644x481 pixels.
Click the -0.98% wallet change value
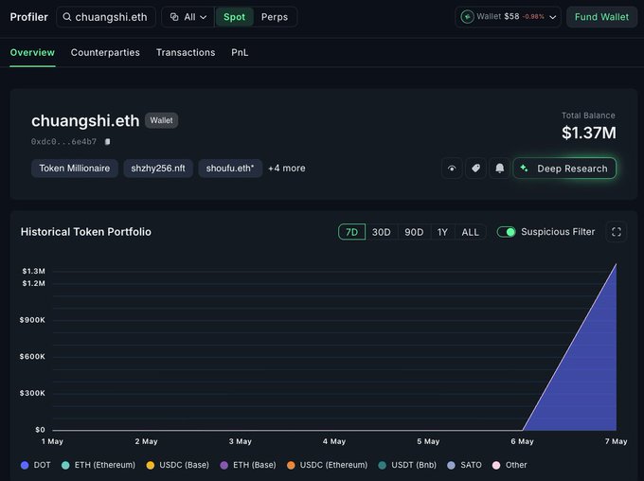(x=533, y=17)
